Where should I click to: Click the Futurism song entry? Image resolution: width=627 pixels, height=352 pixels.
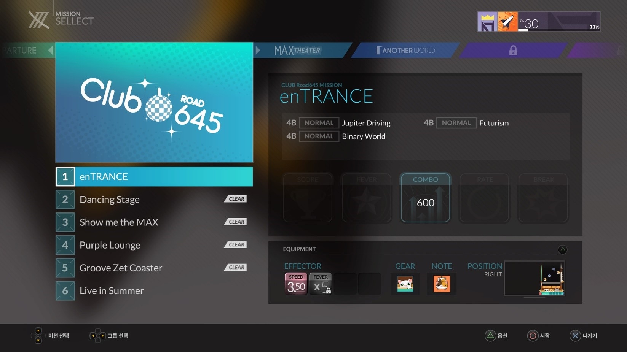coord(466,123)
